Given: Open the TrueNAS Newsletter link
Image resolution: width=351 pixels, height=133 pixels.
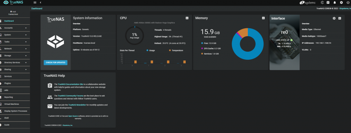Looking at the screenshot, I should (x=77, y=105).
